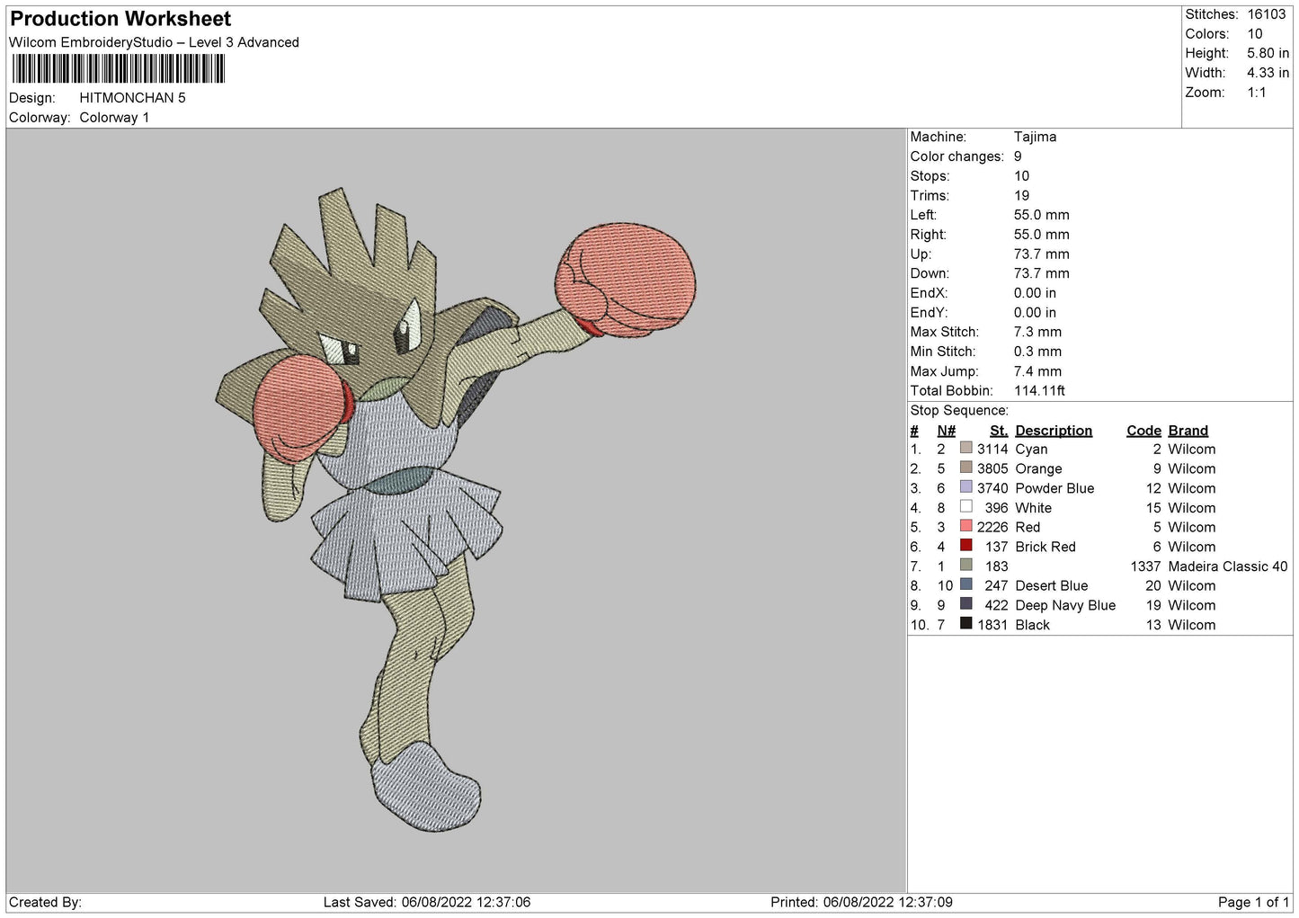Click the 'Code' column header
Screen dimensions: 1299x918
[1143, 431]
